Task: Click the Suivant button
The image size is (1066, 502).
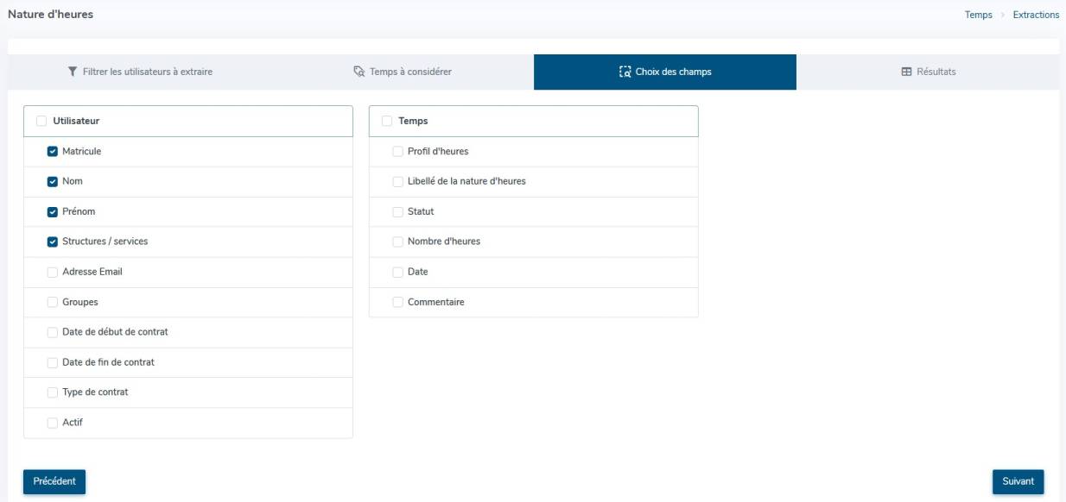Action: (x=1018, y=482)
